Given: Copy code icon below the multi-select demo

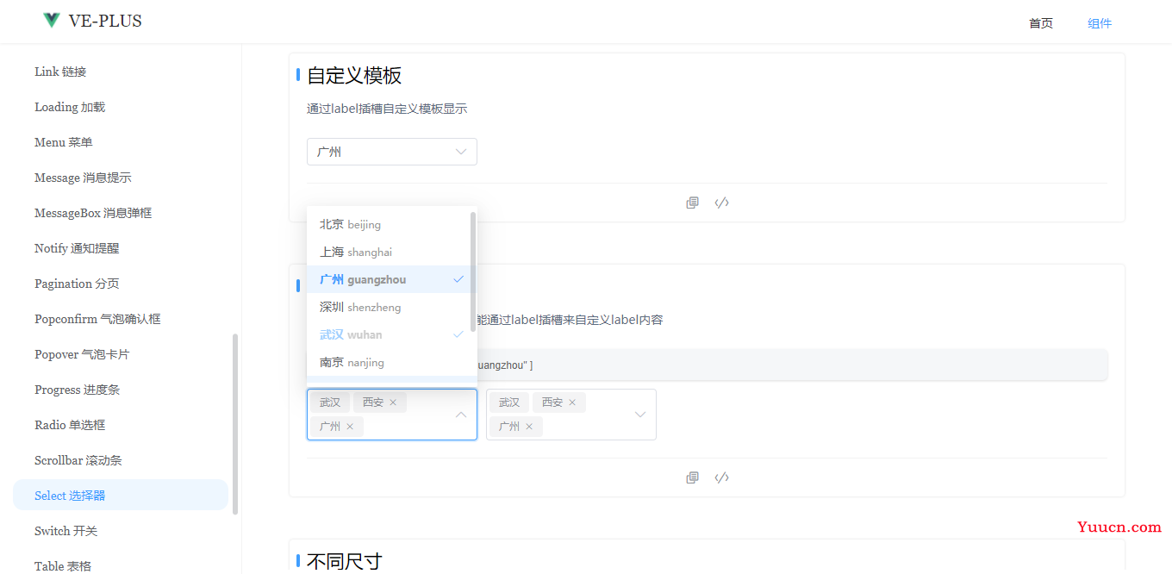Looking at the screenshot, I should point(692,477).
